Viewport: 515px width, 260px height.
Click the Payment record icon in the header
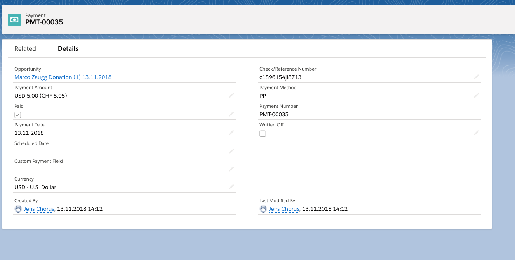(14, 19)
